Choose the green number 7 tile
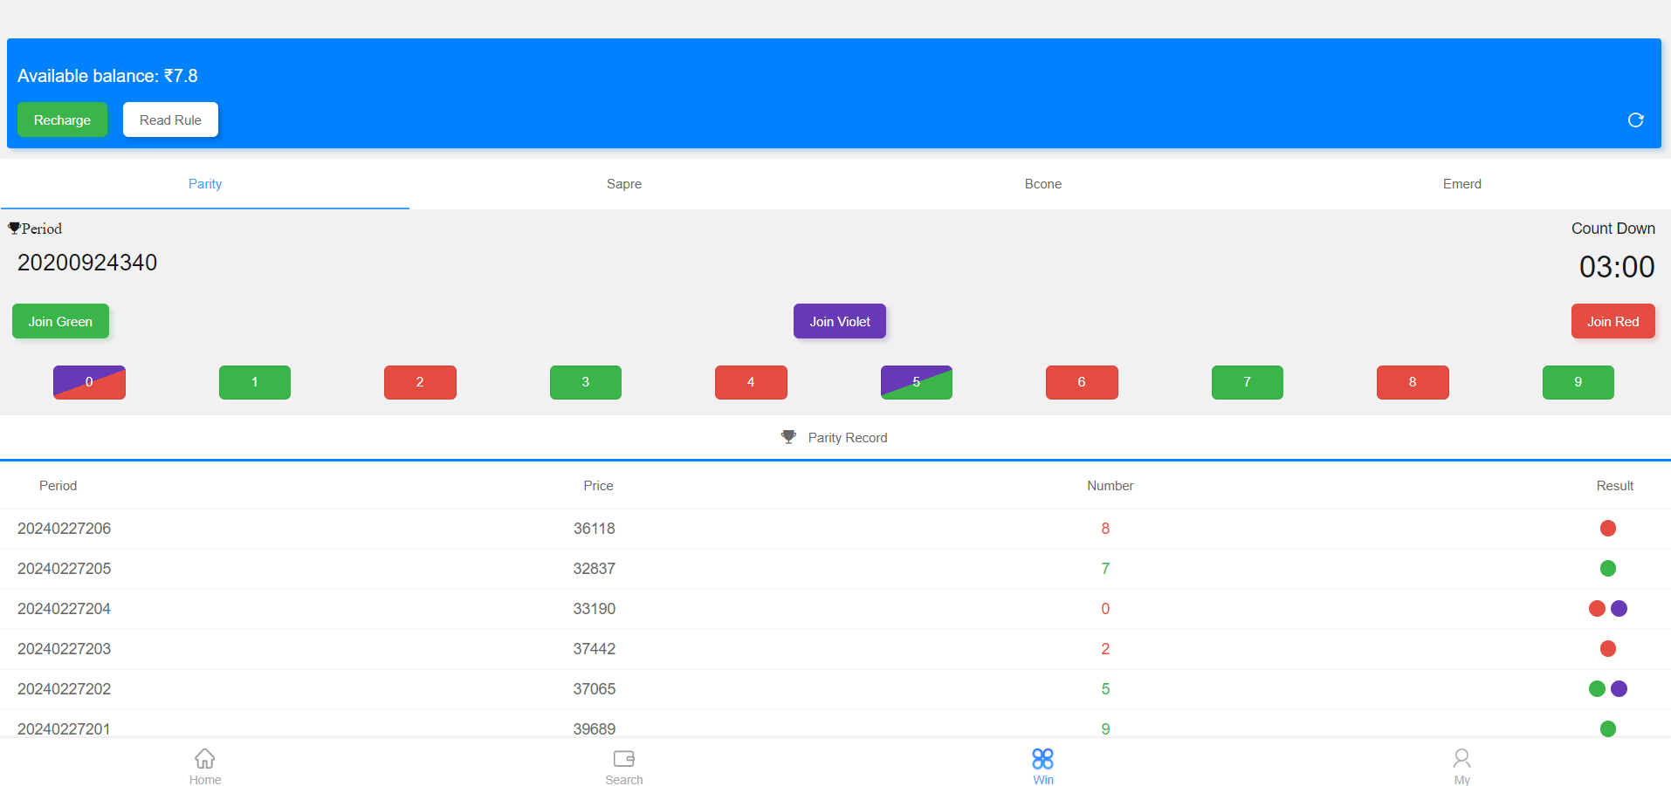The image size is (1671, 786). [1247, 382]
